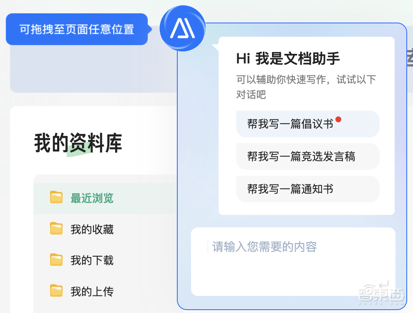413x313 pixels.
Task: Choose the 帮我写一篇竞选发言稿 prompt
Action: tap(307, 156)
